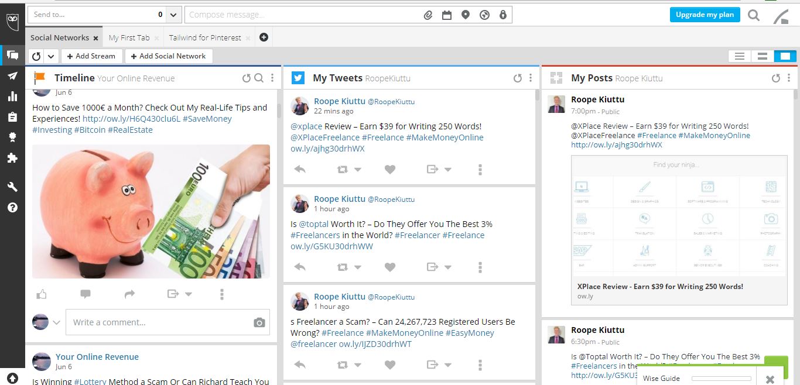Open Analytics bar chart icon

[x=12, y=97]
